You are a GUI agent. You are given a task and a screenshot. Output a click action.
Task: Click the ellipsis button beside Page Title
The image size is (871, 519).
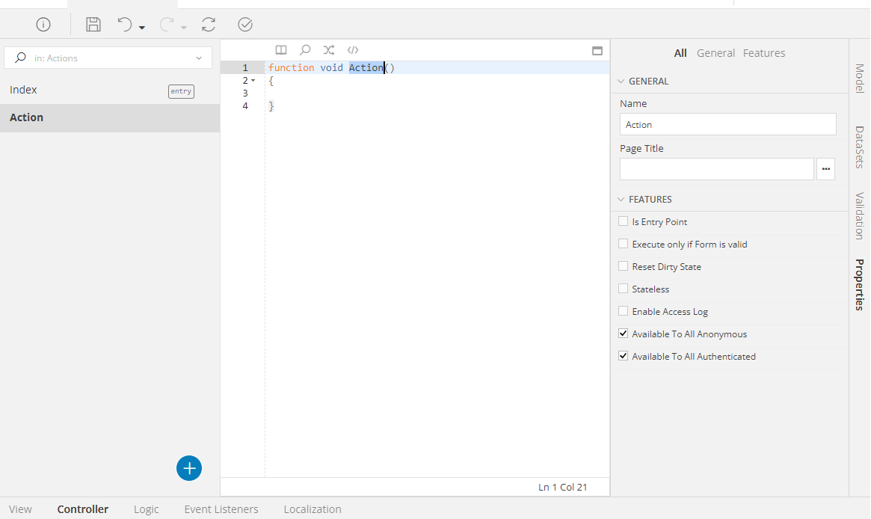[x=825, y=169]
